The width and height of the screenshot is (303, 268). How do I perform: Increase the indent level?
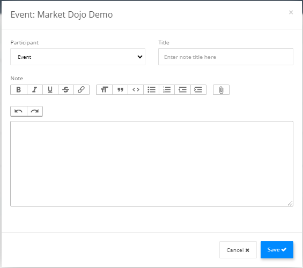(198, 90)
